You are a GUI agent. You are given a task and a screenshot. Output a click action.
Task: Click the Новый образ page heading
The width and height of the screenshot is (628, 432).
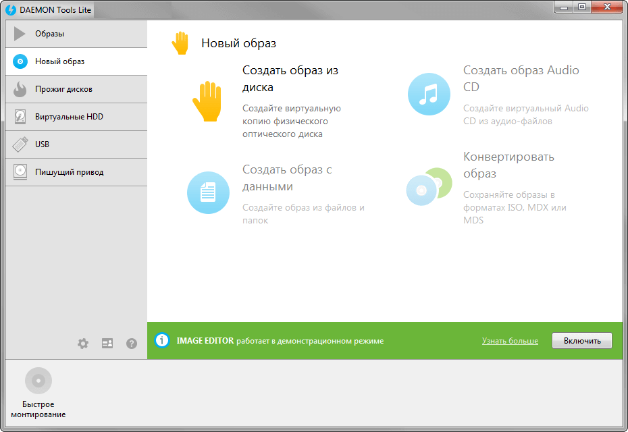[238, 43]
